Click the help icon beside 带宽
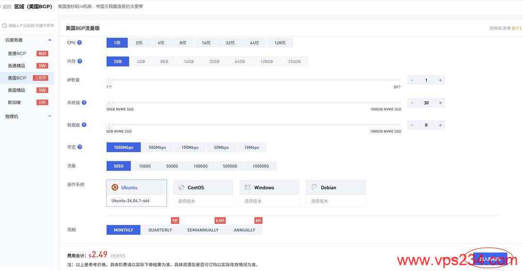The height and width of the screenshot is (271, 523). click(x=80, y=147)
